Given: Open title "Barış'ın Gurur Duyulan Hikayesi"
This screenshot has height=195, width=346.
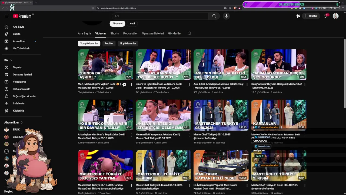Looking at the screenshot, I should 277,86.
